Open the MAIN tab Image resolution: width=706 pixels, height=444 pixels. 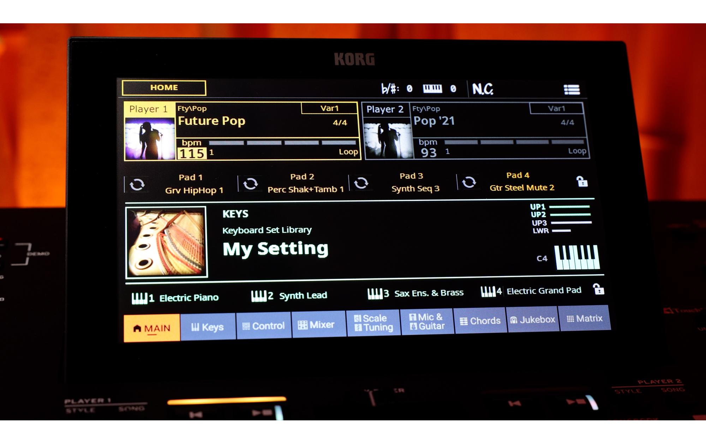(152, 328)
